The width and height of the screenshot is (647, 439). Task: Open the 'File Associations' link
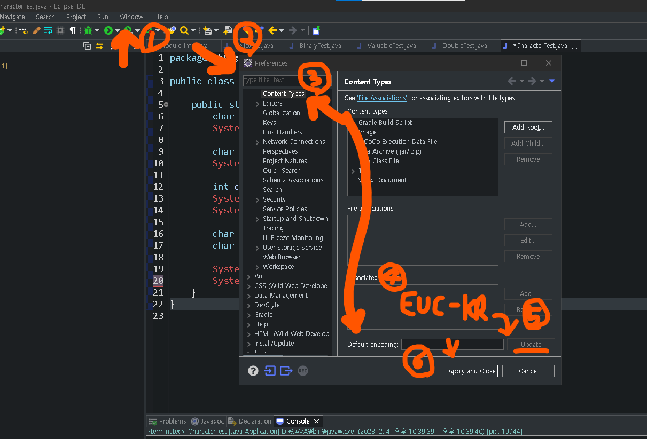(382, 98)
